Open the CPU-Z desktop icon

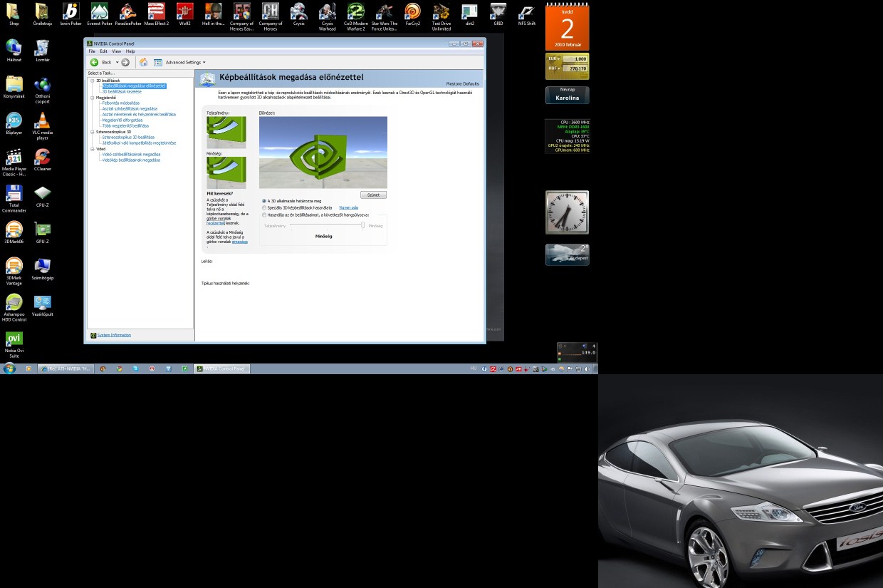[x=43, y=195]
